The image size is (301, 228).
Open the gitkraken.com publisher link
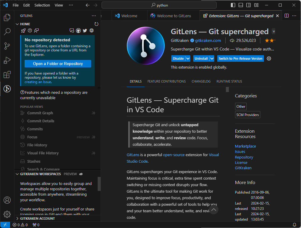pyautogui.click(x=208, y=40)
